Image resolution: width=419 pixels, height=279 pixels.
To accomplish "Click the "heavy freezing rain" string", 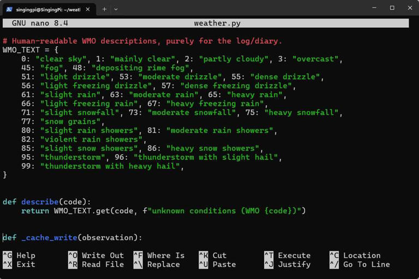I will (x=215, y=104).
